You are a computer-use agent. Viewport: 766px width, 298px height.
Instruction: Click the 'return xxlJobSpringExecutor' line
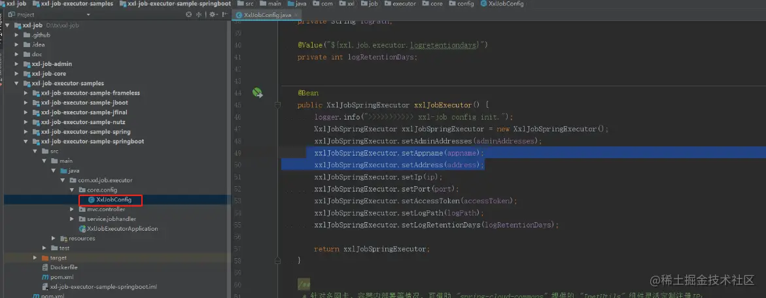click(x=372, y=249)
